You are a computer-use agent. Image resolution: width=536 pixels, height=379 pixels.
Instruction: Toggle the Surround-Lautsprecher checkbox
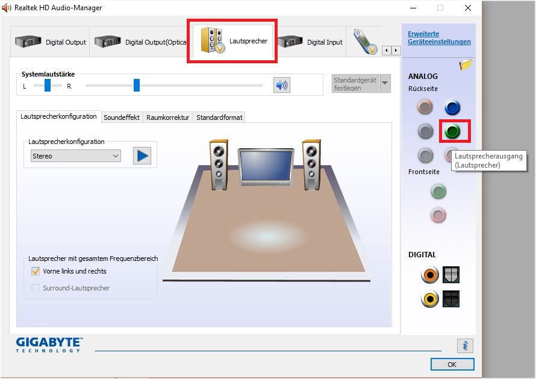(x=36, y=288)
